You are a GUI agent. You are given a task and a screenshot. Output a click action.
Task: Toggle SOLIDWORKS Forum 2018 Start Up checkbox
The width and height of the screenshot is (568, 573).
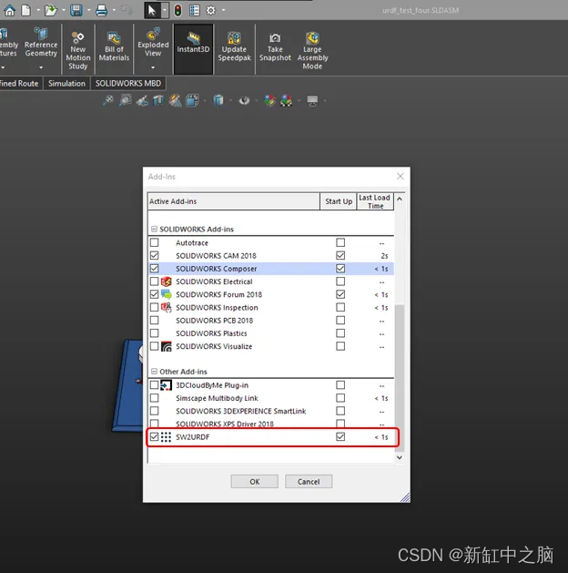(340, 294)
